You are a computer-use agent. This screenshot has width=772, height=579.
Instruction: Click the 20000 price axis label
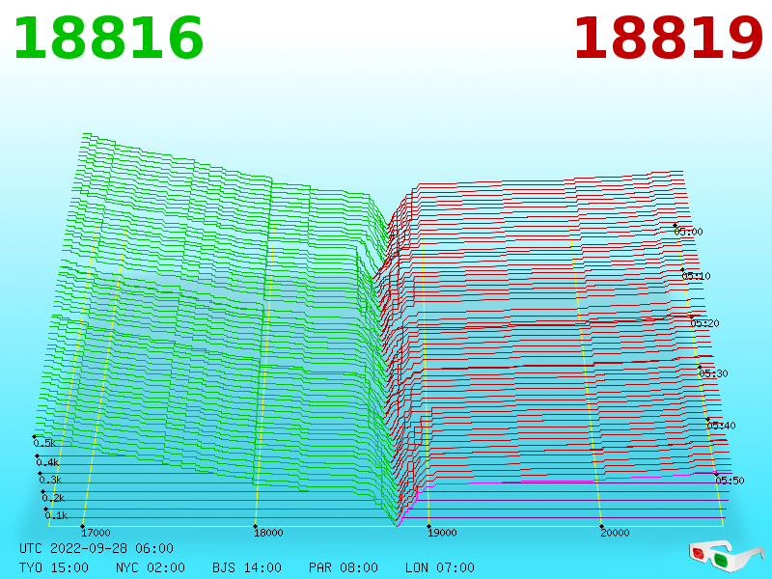coord(615,533)
